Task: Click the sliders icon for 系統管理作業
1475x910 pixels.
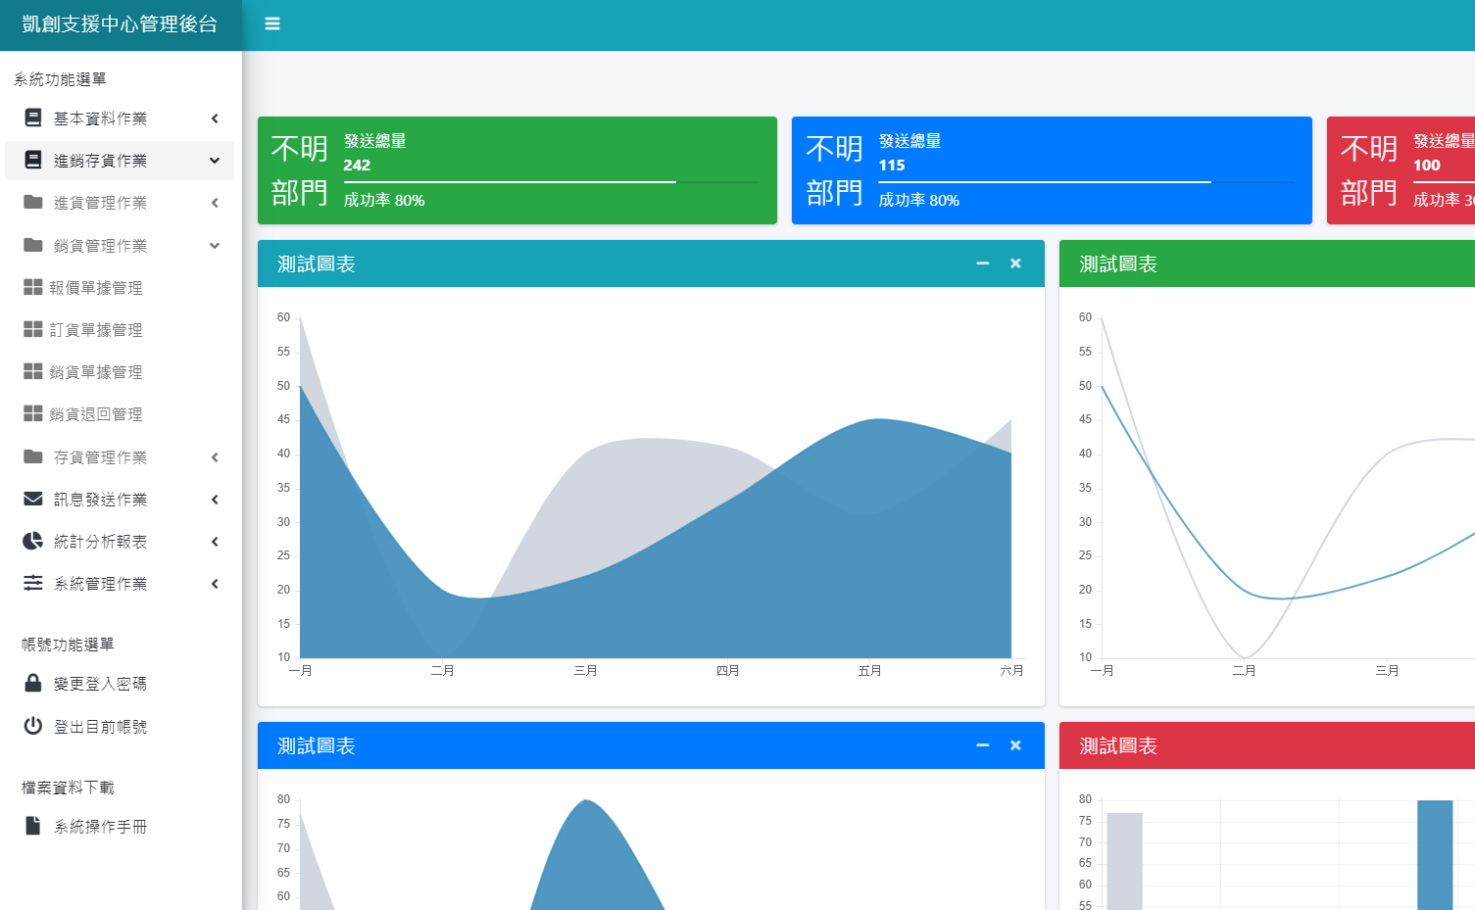Action: click(33, 584)
